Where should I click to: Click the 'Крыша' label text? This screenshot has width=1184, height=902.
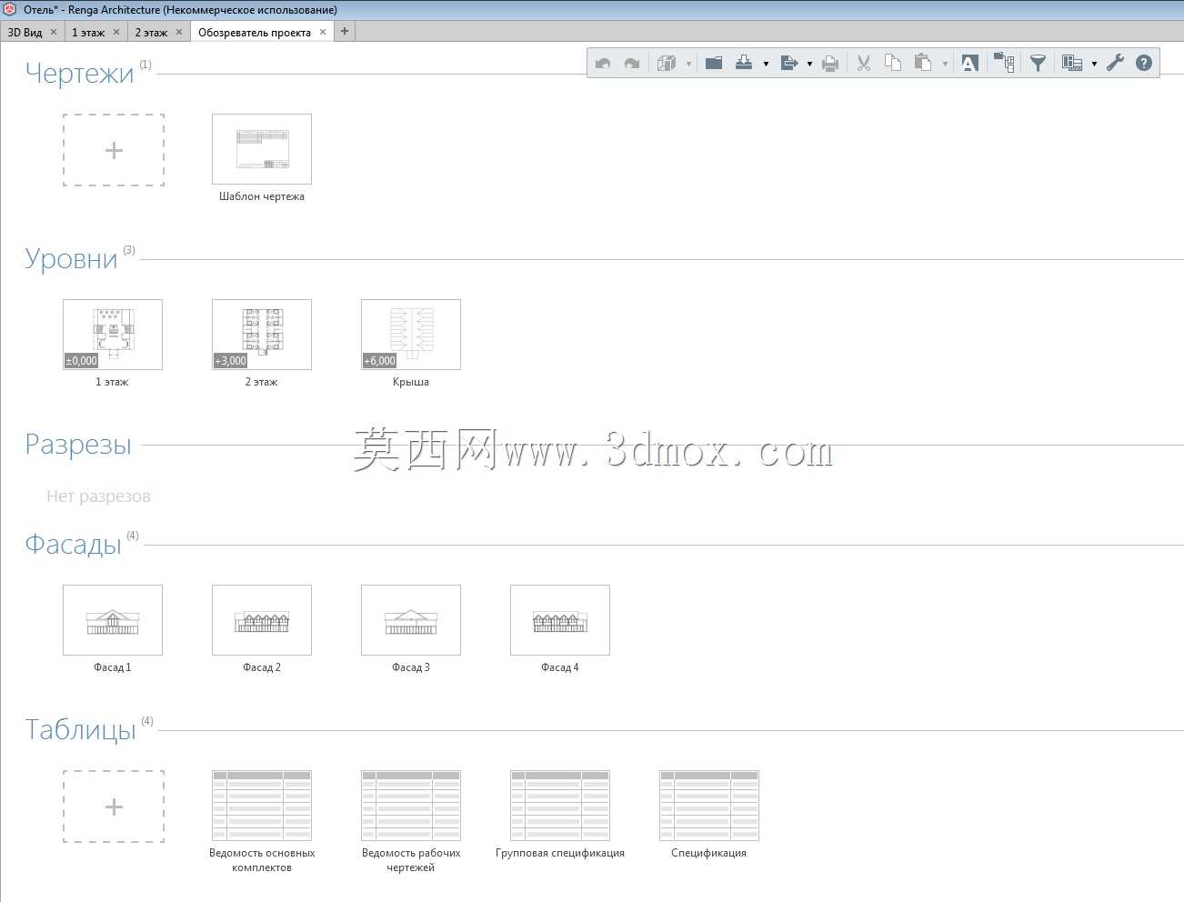pyautogui.click(x=411, y=382)
